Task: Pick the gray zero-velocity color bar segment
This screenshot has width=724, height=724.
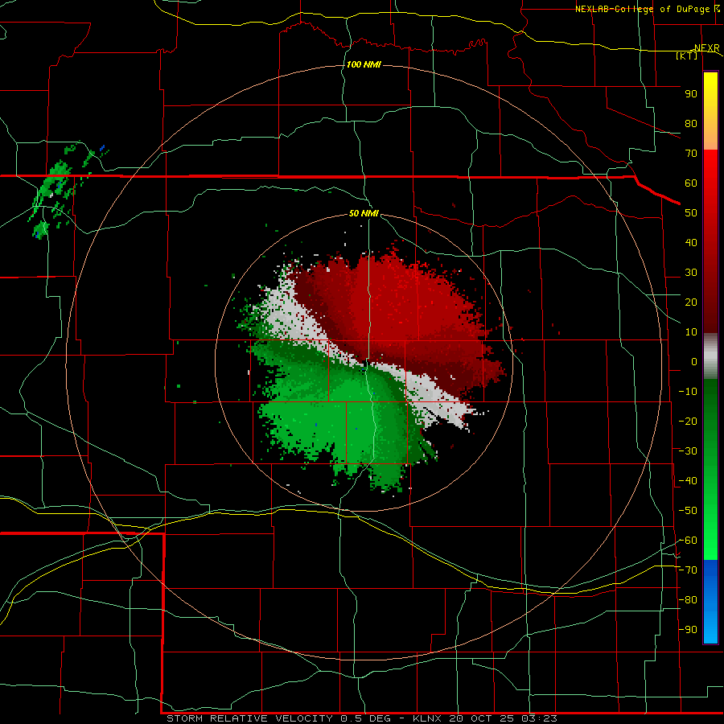Action: (x=710, y=356)
